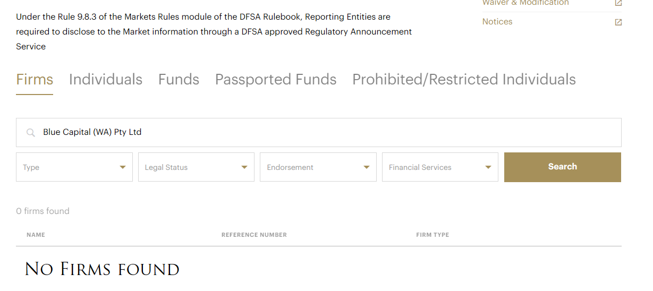The width and height of the screenshot is (653, 291).
Task: Switch to Passported Funds tab
Action: coord(276,80)
